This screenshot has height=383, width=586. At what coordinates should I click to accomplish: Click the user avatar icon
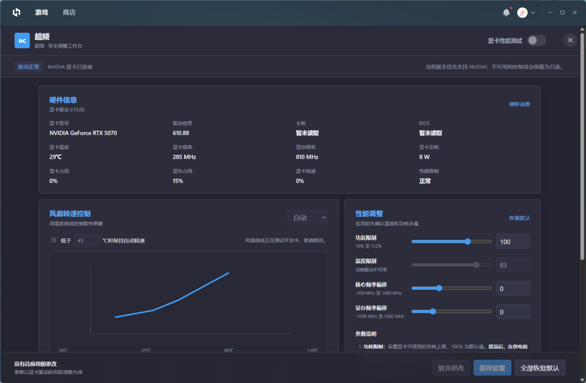522,13
